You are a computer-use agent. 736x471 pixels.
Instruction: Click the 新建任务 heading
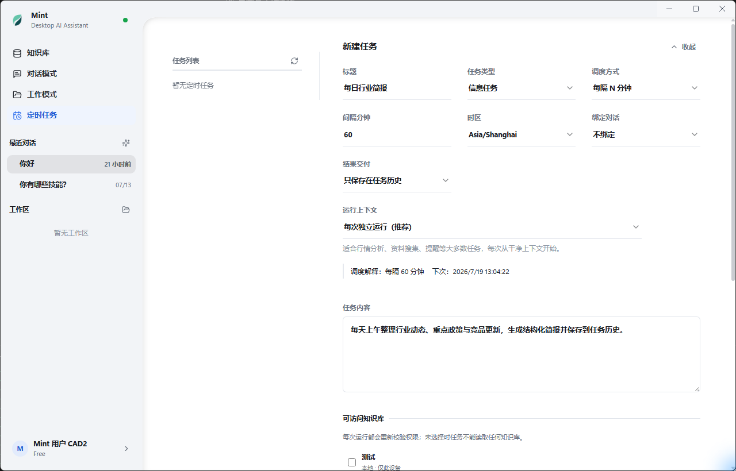tap(360, 47)
